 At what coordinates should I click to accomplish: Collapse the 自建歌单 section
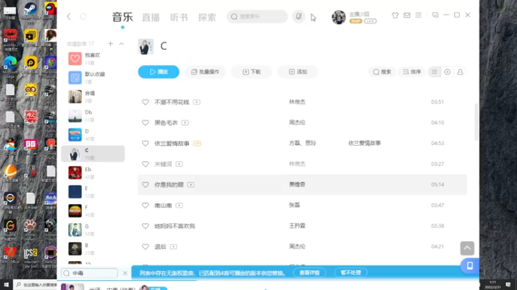coord(121,44)
